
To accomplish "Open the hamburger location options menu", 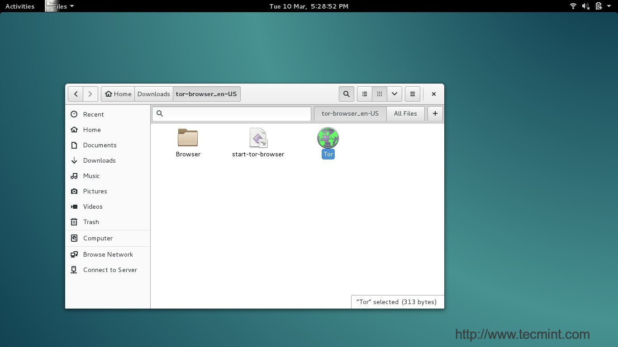I will tap(412, 94).
